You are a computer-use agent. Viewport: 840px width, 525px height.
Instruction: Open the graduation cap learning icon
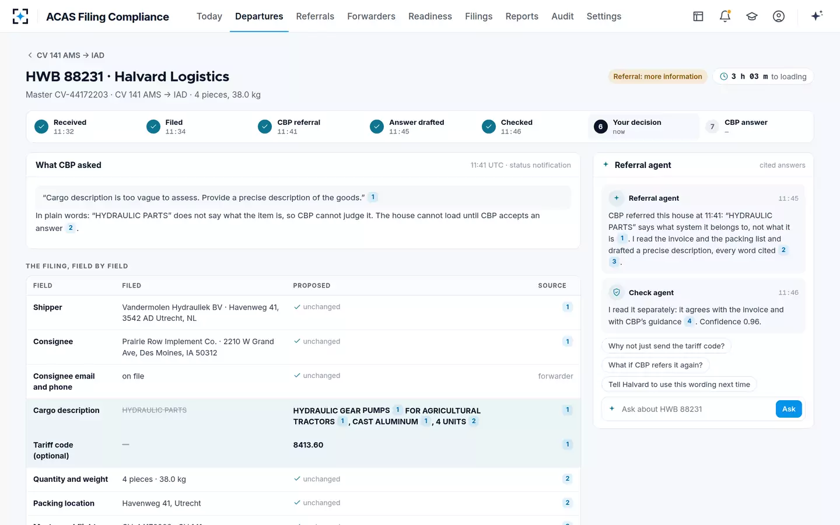tap(752, 16)
